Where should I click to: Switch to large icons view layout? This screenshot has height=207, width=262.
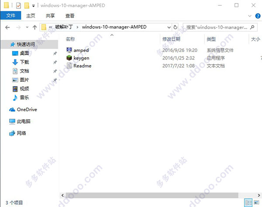[x=256, y=203]
